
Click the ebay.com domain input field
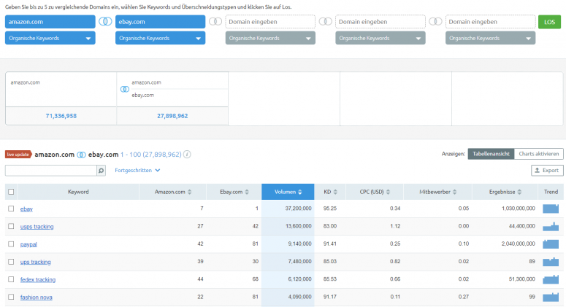[160, 22]
